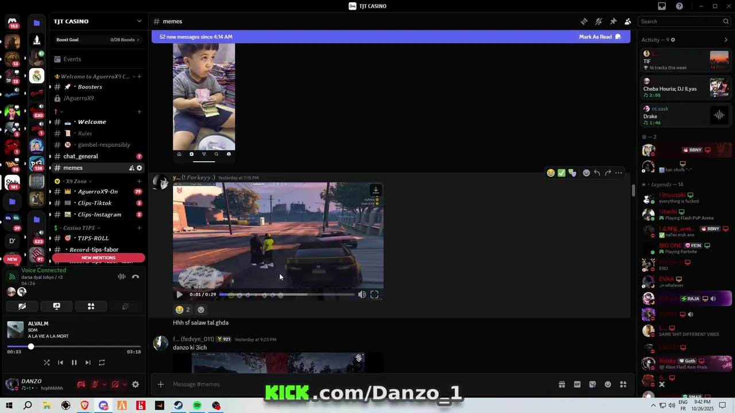Turn on camera in voice panel
This screenshot has height=413, width=735.
(x=22, y=306)
